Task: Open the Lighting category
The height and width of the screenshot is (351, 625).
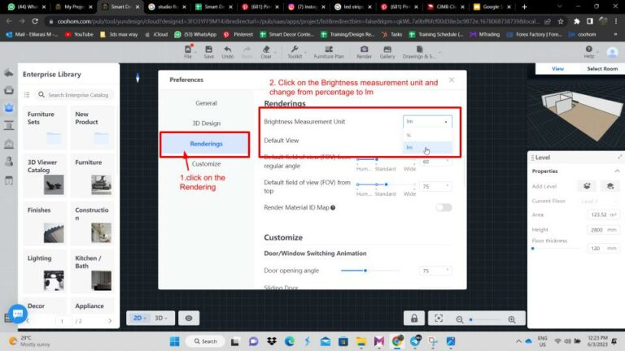Action: pyautogui.click(x=44, y=272)
